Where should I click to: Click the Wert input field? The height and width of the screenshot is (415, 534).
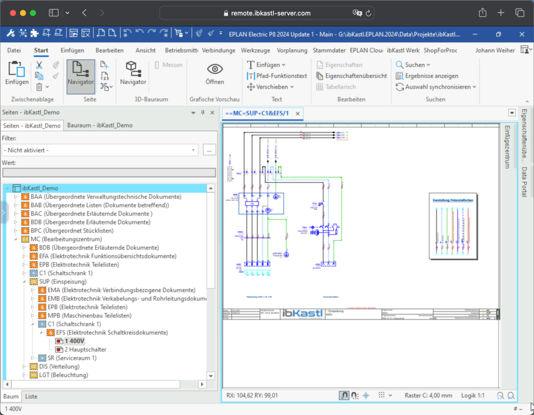tap(109, 173)
